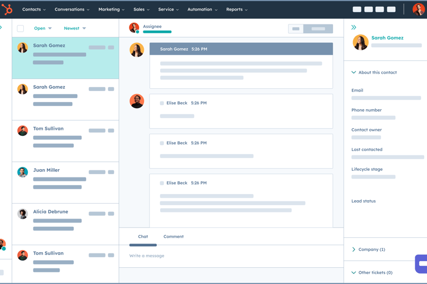This screenshot has width=427, height=284.
Task: Click the Lead status property
Action: [364, 201]
